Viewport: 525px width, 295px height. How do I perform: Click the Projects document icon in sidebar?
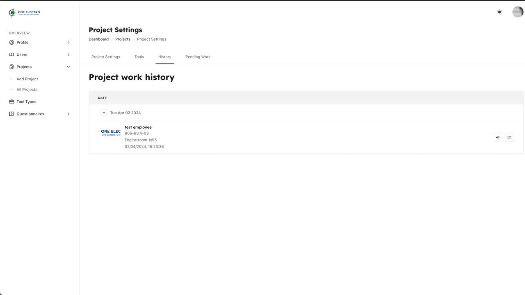pyautogui.click(x=11, y=67)
